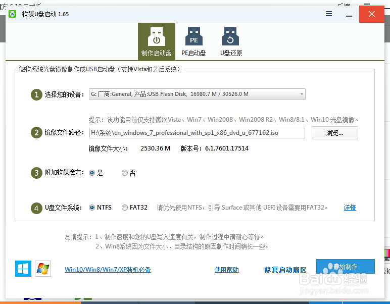Open the 详情 details link
The height and width of the screenshot is (304, 390).
coord(350,208)
